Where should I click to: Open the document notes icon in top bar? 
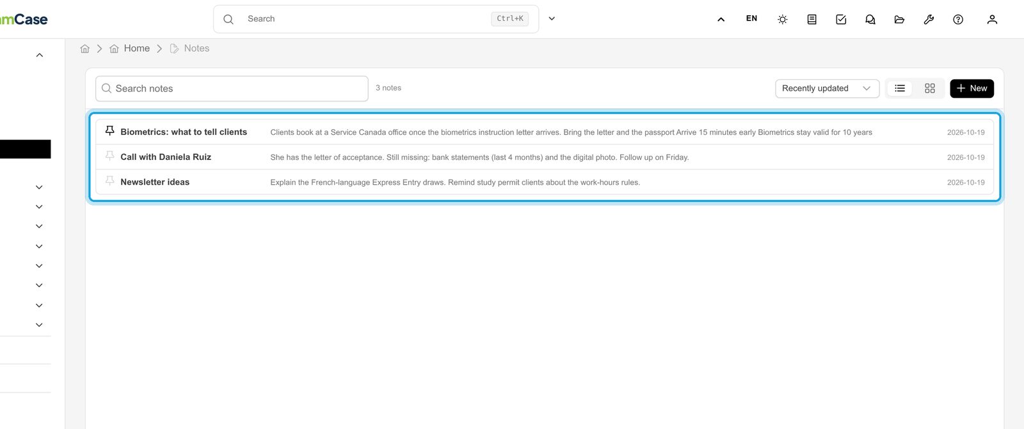[812, 19]
